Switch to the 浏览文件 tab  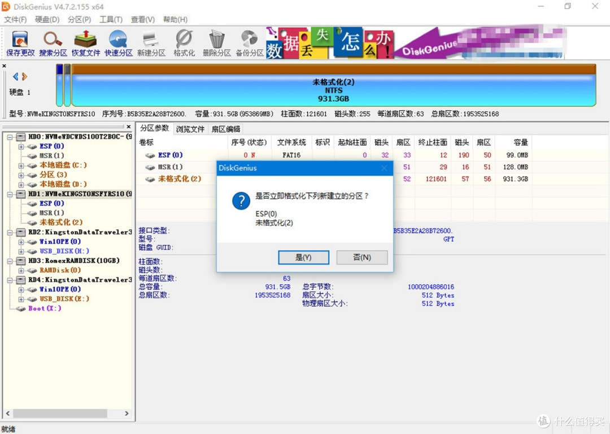[190, 128]
